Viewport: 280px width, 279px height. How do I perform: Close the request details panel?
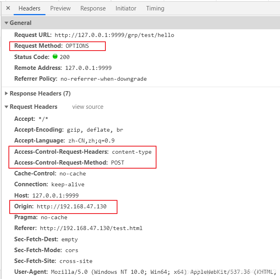tap(8, 8)
